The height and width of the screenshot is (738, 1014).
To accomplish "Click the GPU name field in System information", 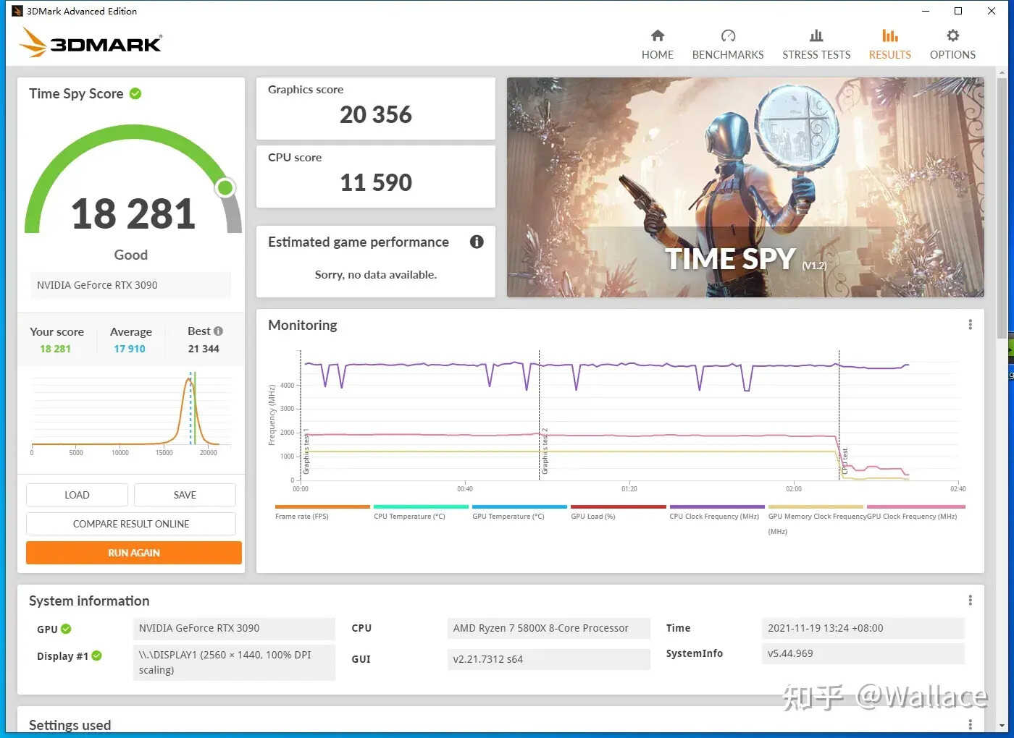I will 234,629.
